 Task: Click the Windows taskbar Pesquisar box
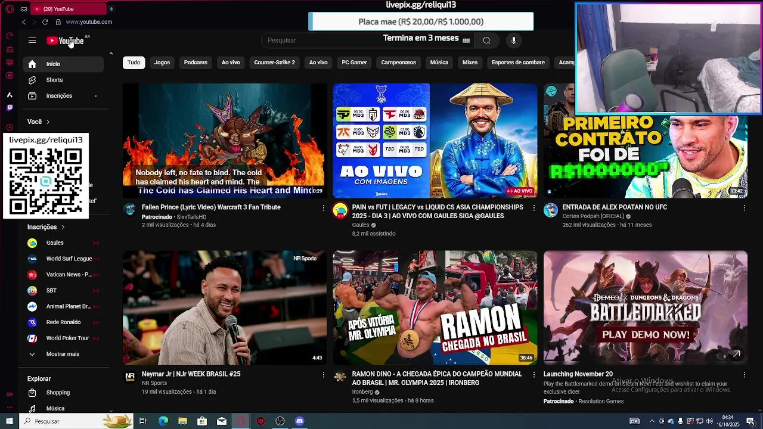click(76, 421)
